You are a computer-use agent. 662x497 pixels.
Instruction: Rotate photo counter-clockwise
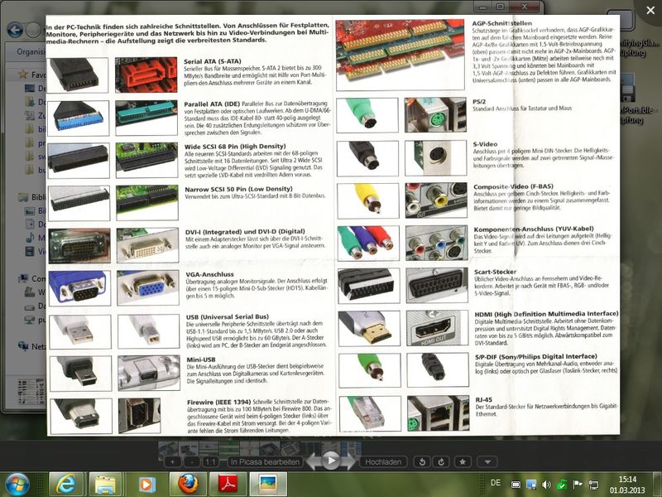[422, 462]
